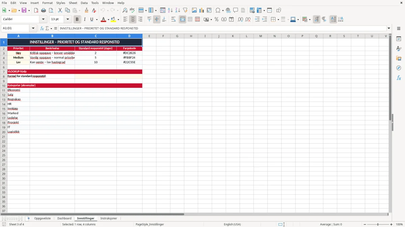Screen dimensions: 405x227
Task: Open the Underline style dropdown arrow
Action: pos(97,20)
